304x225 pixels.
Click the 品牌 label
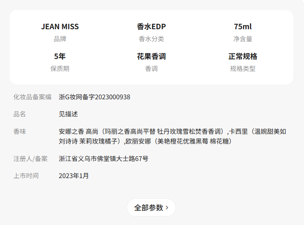60,39
